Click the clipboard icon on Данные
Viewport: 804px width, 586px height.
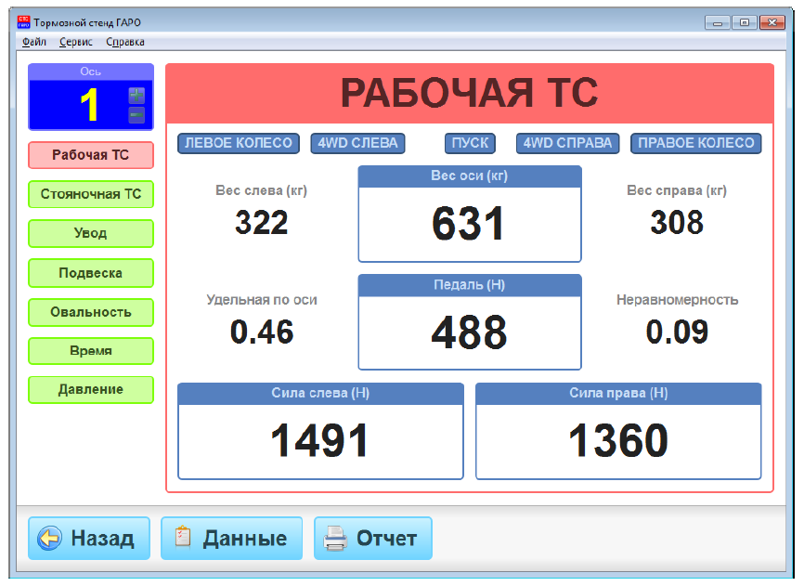point(184,539)
